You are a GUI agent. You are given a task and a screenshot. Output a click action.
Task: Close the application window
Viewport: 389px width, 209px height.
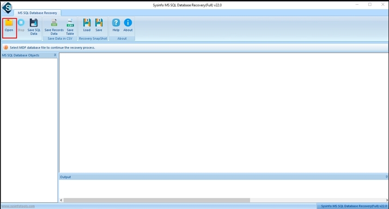pos(383,5)
